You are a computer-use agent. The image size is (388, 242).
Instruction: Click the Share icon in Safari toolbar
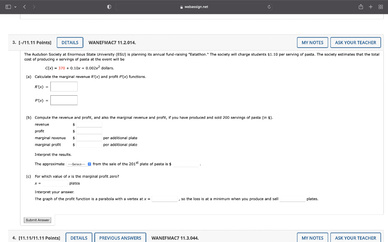click(x=360, y=6)
